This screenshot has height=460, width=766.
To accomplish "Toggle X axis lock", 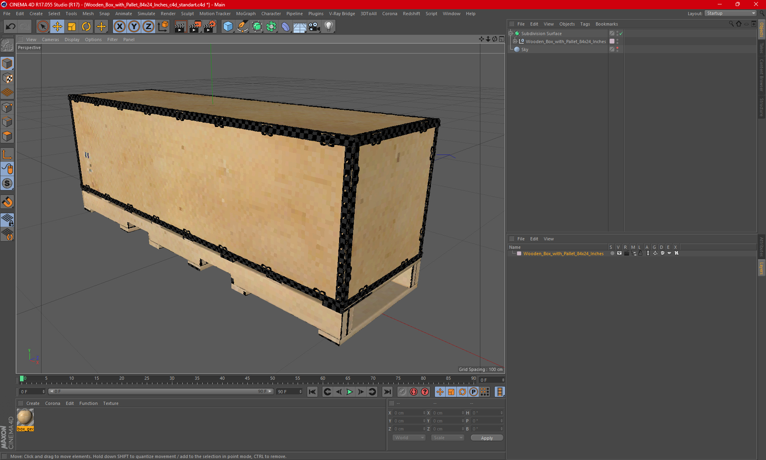I will click(x=119, y=26).
